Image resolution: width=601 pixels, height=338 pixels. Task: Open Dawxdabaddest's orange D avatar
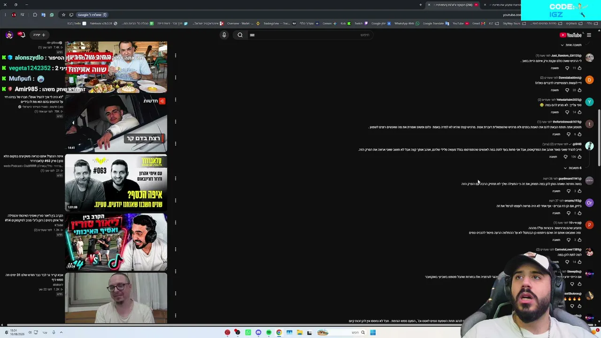[x=589, y=80]
